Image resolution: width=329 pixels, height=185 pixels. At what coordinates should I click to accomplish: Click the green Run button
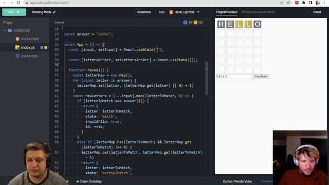14,12
